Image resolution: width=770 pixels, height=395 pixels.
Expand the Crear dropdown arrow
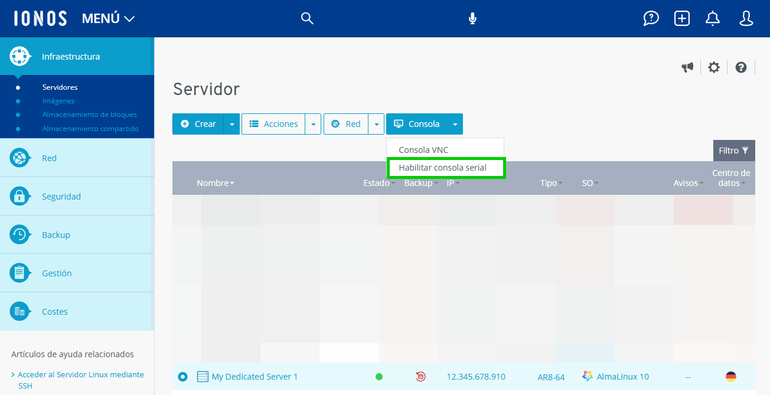[231, 124]
